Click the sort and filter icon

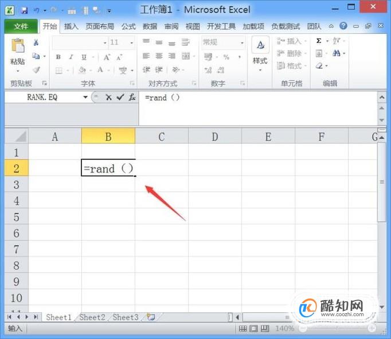tap(337, 41)
